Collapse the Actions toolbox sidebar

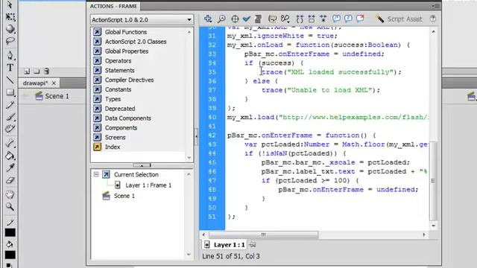pos(196,136)
